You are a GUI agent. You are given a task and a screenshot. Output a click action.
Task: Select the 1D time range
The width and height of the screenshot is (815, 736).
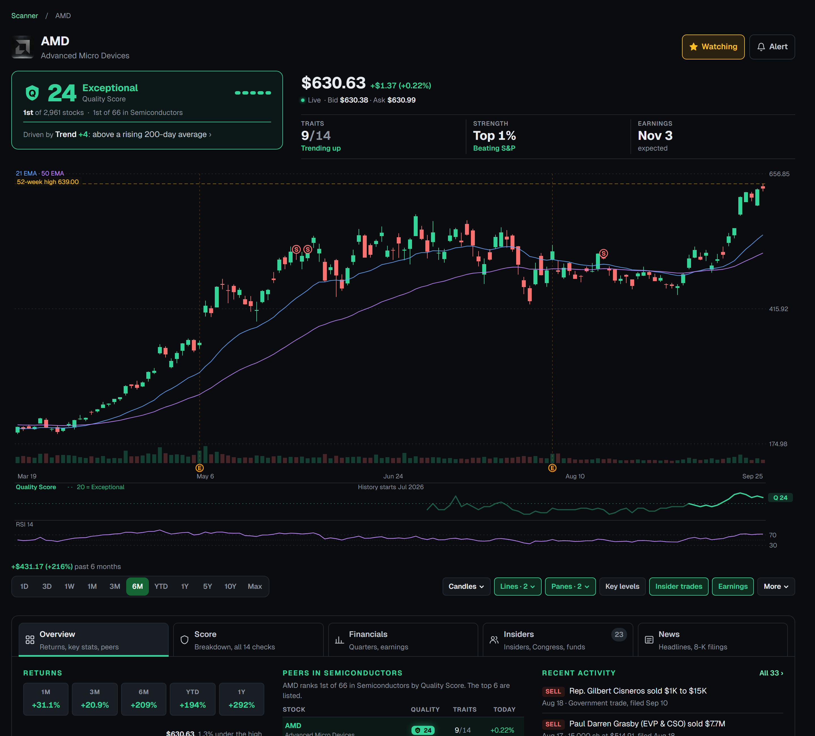(24, 586)
